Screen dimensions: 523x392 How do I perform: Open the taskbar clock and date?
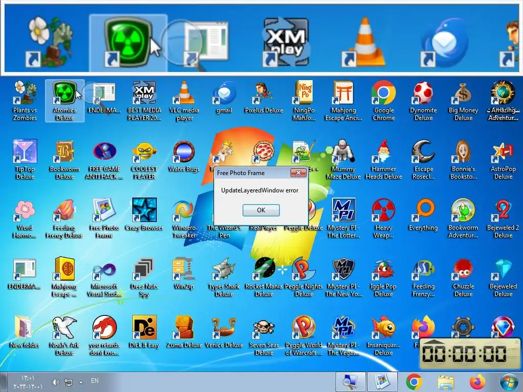click(x=28, y=382)
